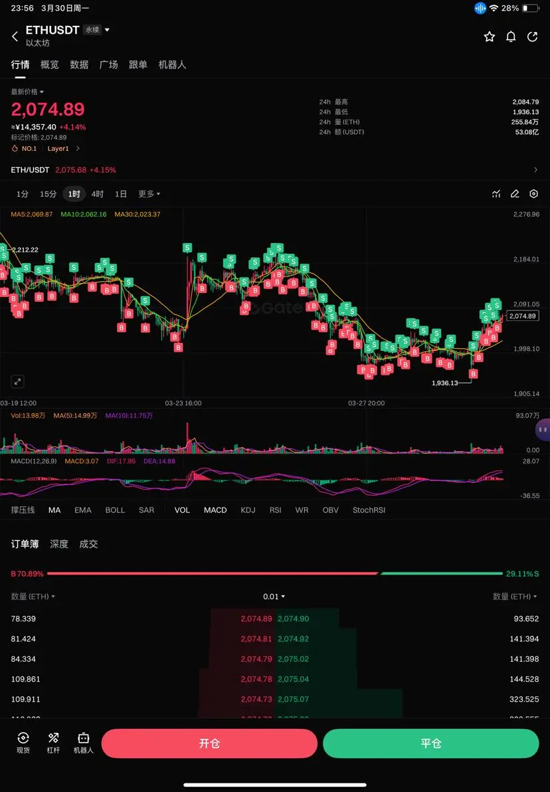Open contract type dropdown next to 永续
The image size is (550, 792).
[107, 30]
